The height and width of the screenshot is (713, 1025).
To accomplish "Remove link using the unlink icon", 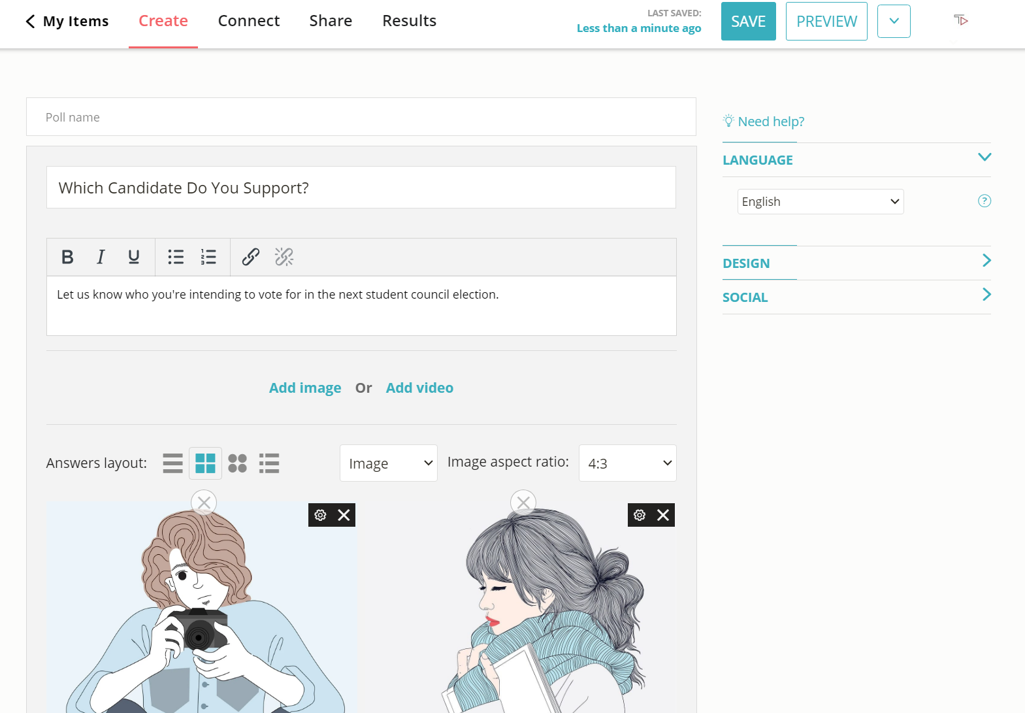I will (x=284, y=257).
